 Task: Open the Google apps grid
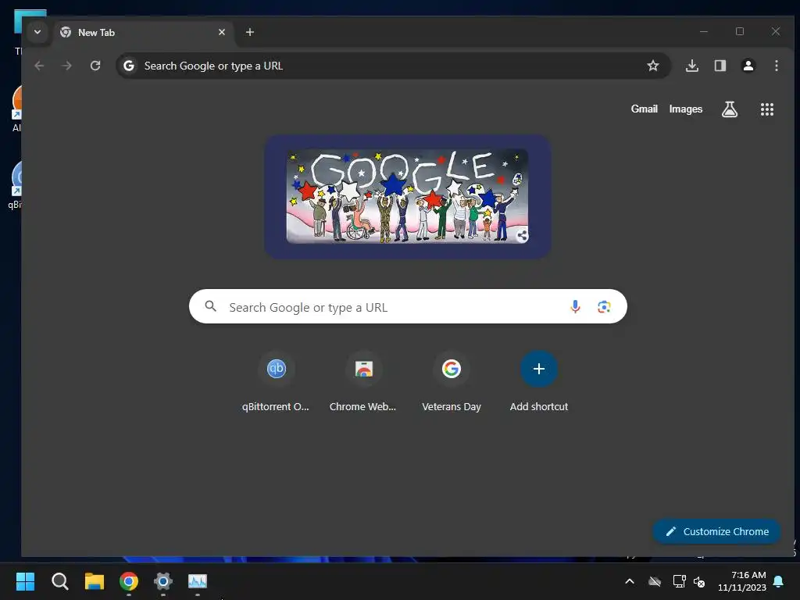[767, 109]
